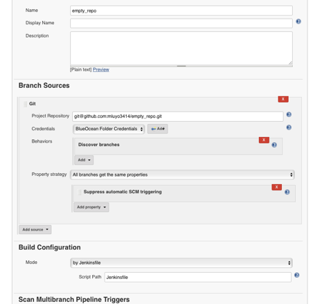Grab the Git source drag handle
The height and width of the screenshot is (304, 322).
(x=25, y=104)
